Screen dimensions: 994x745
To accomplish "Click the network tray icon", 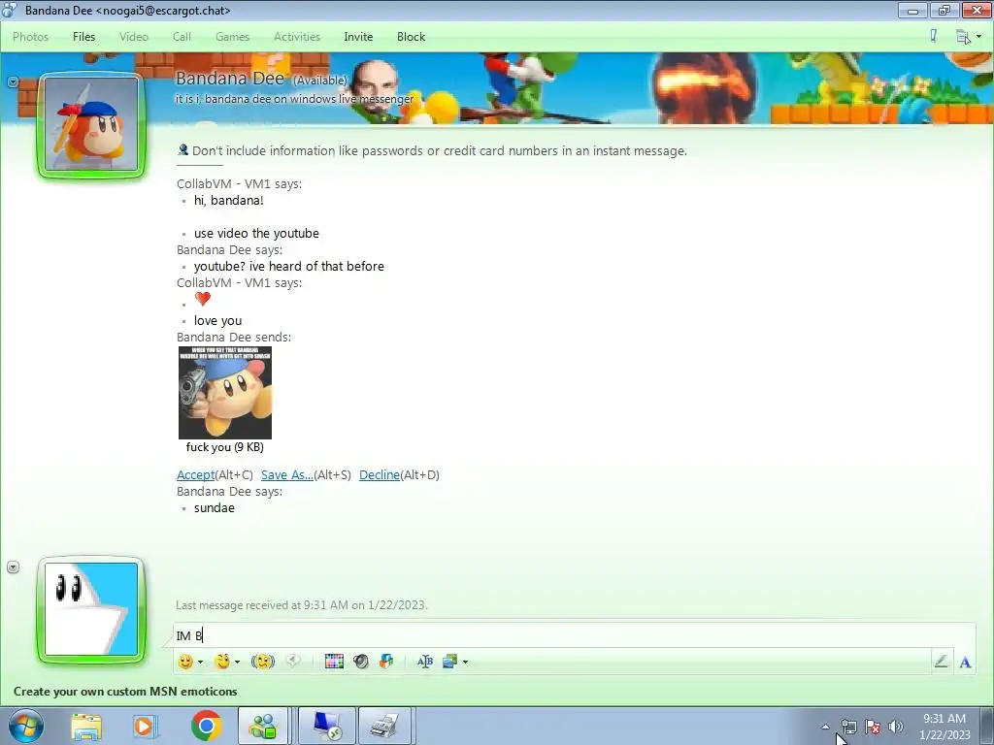I will point(848,727).
